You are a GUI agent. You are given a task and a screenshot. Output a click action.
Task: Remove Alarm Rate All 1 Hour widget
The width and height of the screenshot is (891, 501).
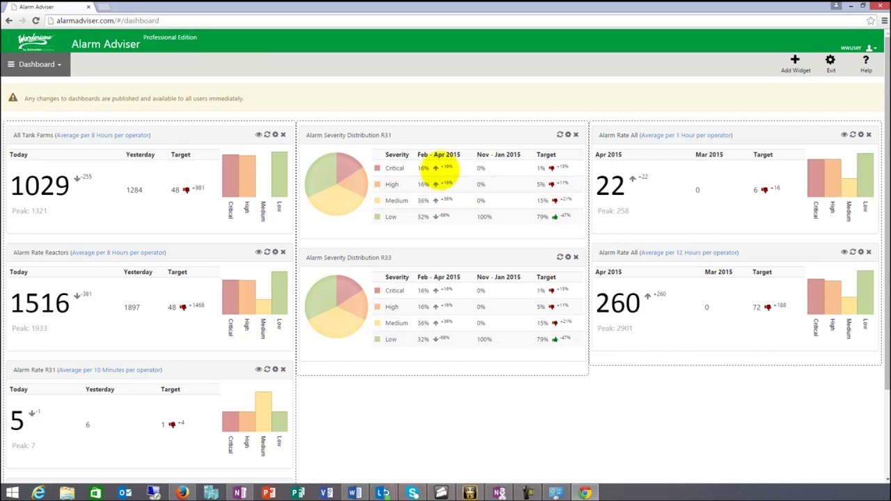[869, 135]
